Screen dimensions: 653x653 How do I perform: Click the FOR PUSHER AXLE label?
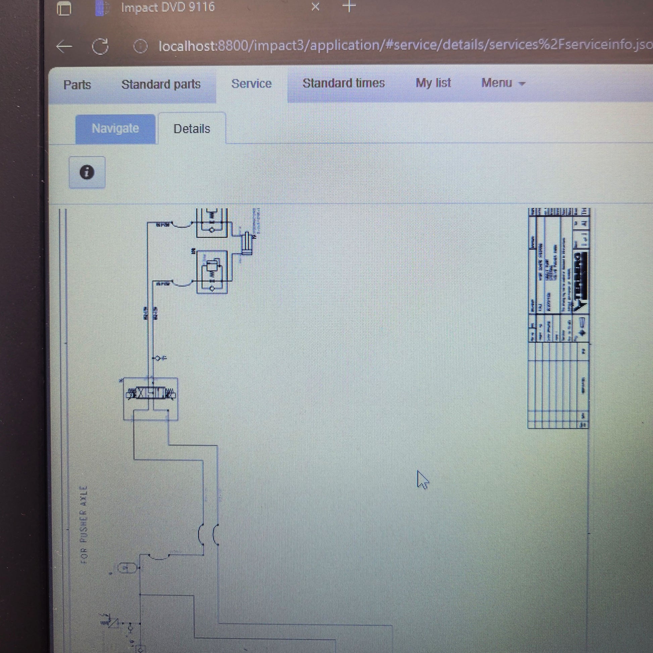(x=84, y=524)
